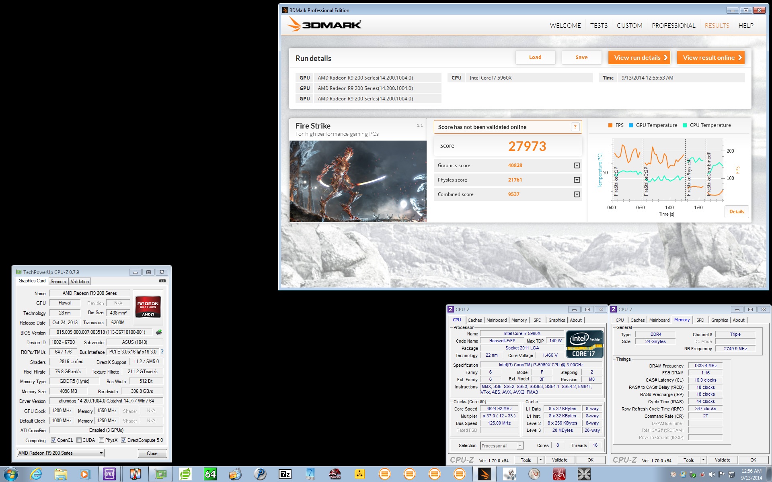Image resolution: width=772 pixels, height=482 pixels.
Task: Open the Windows Start orb
Action: point(10,474)
